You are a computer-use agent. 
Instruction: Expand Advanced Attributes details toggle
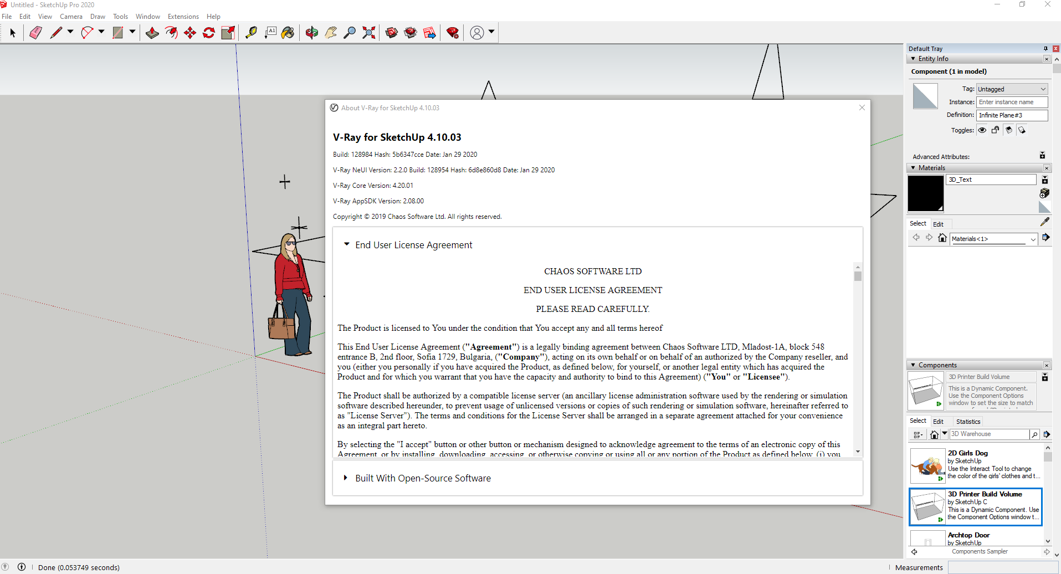(x=1042, y=156)
